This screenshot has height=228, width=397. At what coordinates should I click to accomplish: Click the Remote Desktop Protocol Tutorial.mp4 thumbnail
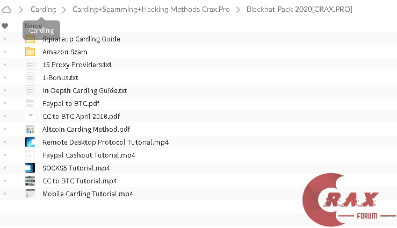30,142
